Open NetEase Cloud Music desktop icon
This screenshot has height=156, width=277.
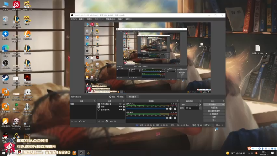tap(16, 6)
